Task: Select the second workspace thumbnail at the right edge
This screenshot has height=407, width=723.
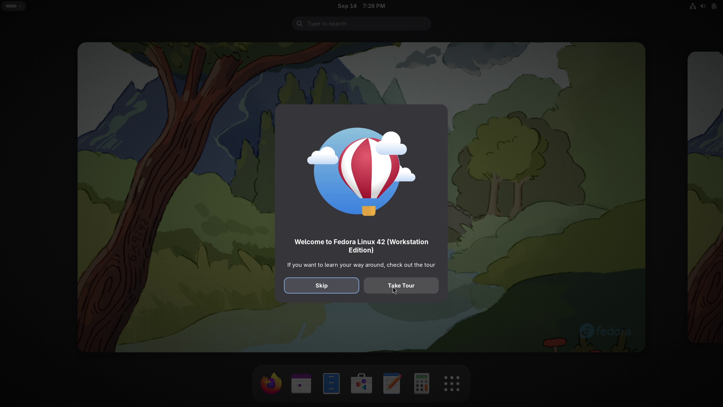Action: click(x=705, y=197)
